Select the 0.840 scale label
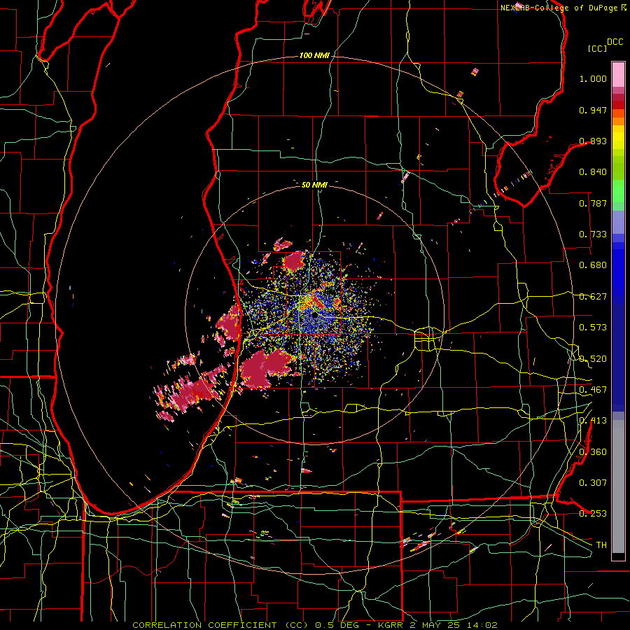Screen dimensions: 630x630 click(593, 172)
